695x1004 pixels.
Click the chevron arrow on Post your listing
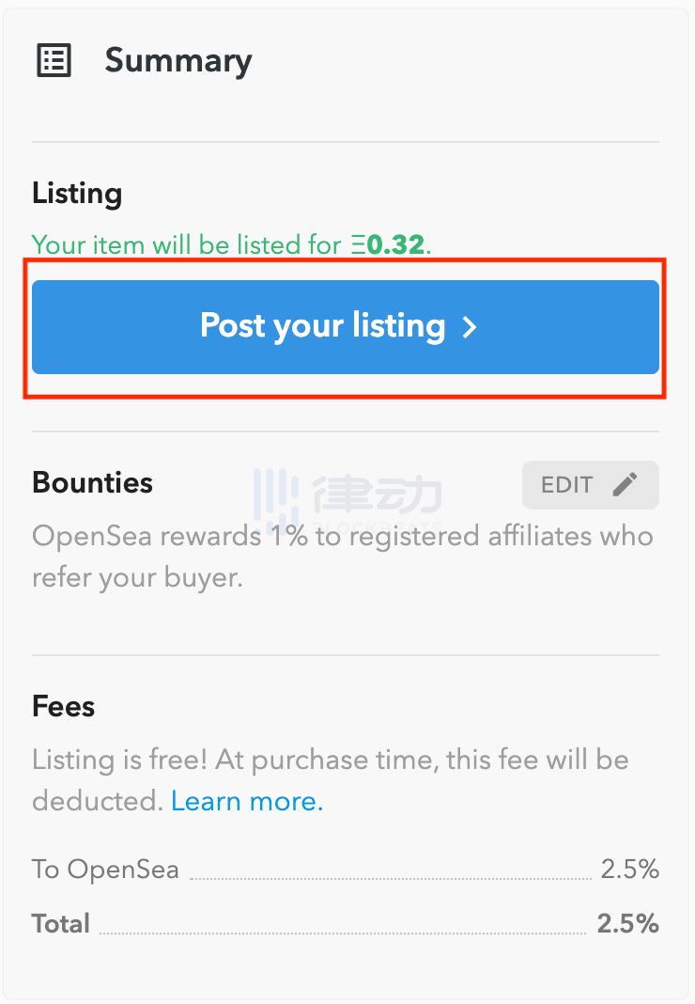[x=470, y=327]
